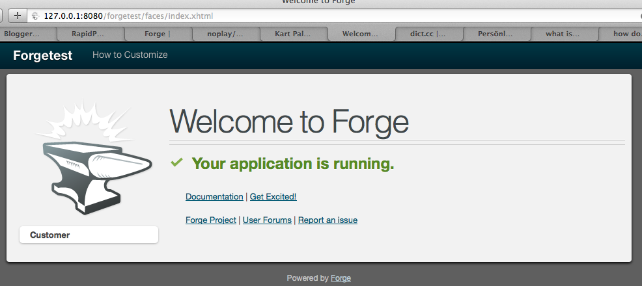
Task: Switch to the Forge | tab
Action: (x=158, y=34)
